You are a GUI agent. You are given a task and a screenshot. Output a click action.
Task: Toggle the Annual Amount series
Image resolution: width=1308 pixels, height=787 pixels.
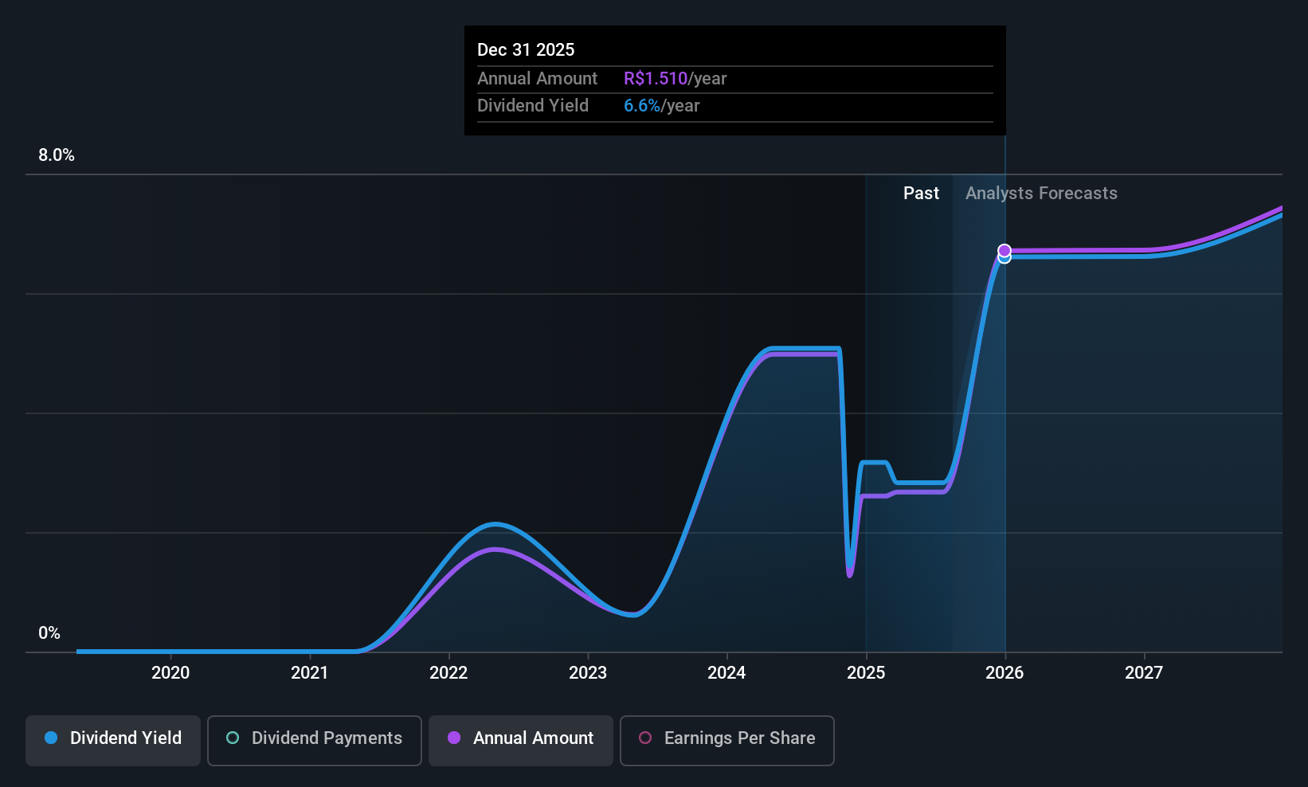pyautogui.click(x=521, y=741)
